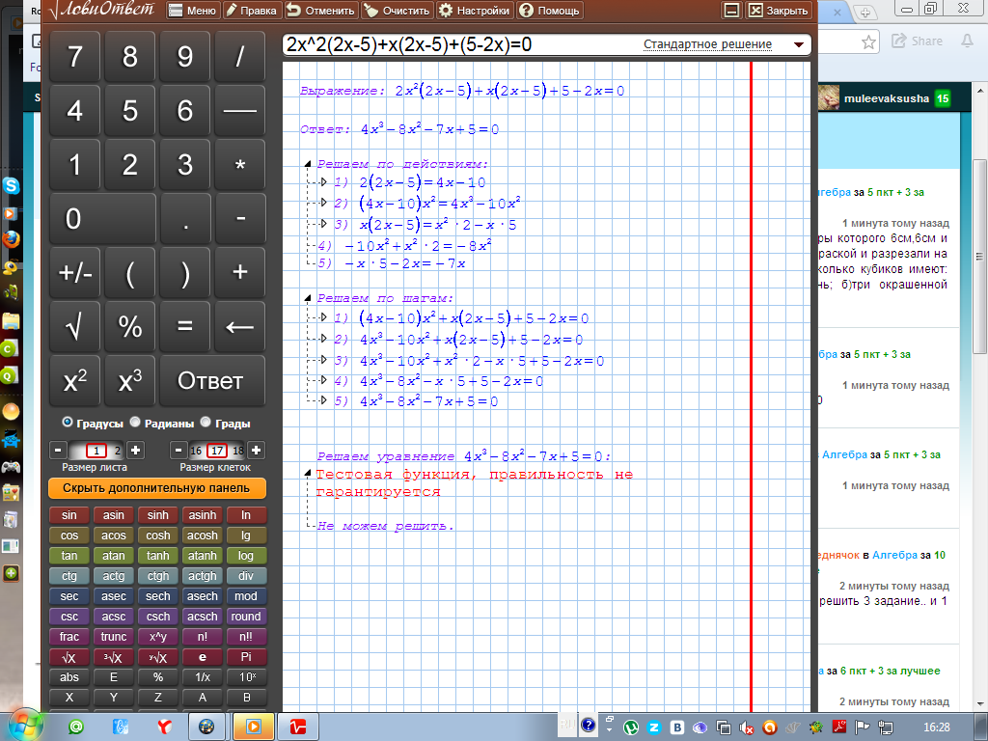Select Грады angle mode
The image size is (988, 741).
[206, 423]
